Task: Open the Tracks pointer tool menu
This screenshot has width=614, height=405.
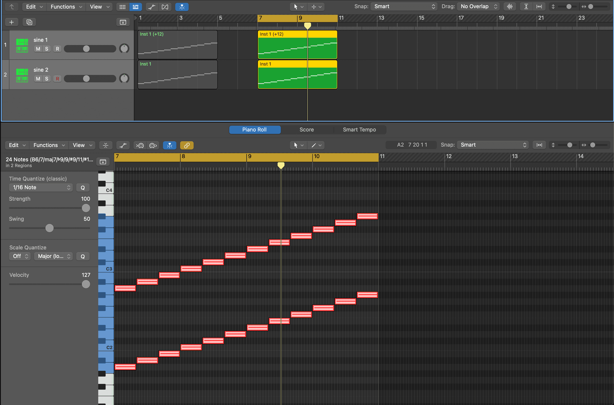Action: [x=299, y=7]
